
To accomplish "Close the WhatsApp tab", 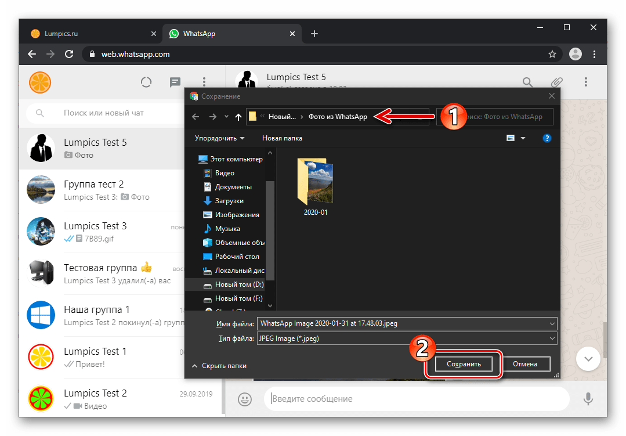I will (292, 34).
